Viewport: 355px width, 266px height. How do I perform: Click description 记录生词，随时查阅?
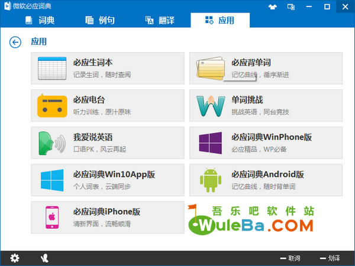pos(102,74)
